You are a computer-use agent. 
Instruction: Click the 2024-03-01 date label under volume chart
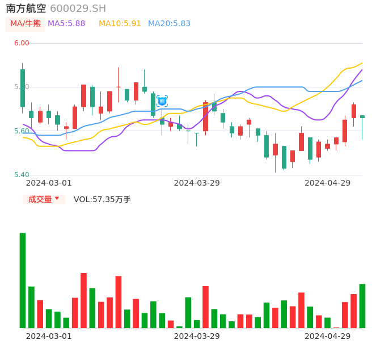[49, 336]
